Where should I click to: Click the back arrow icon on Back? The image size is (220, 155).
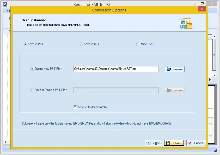click(149, 143)
